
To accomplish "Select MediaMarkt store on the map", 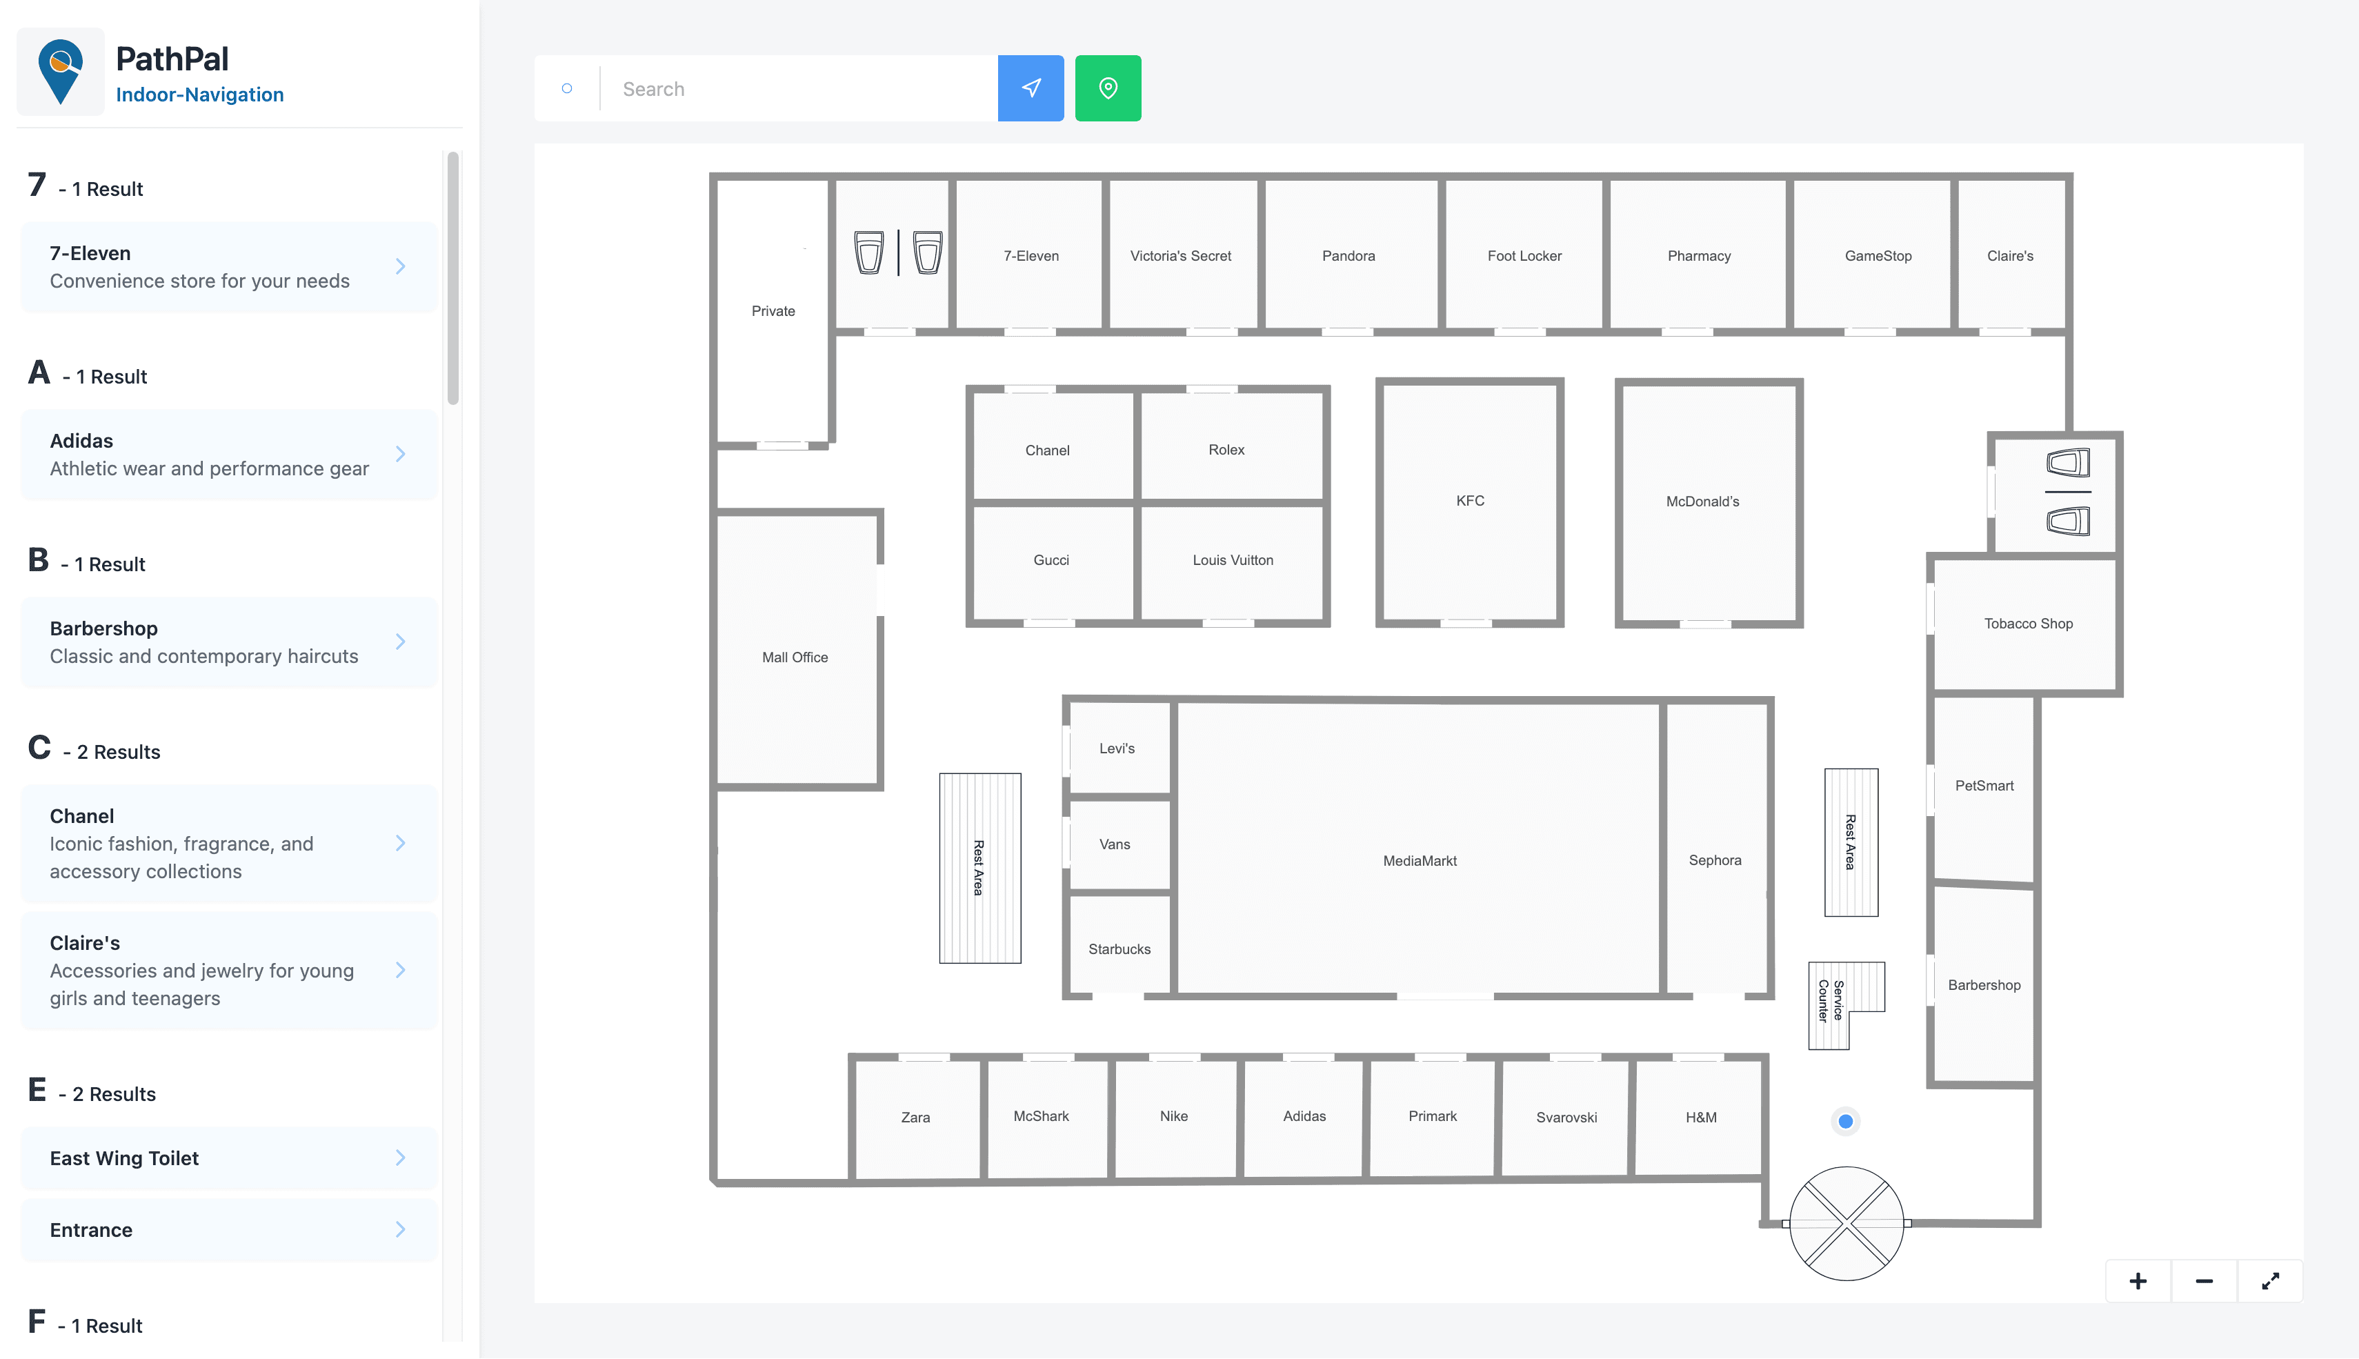I will [x=1418, y=860].
